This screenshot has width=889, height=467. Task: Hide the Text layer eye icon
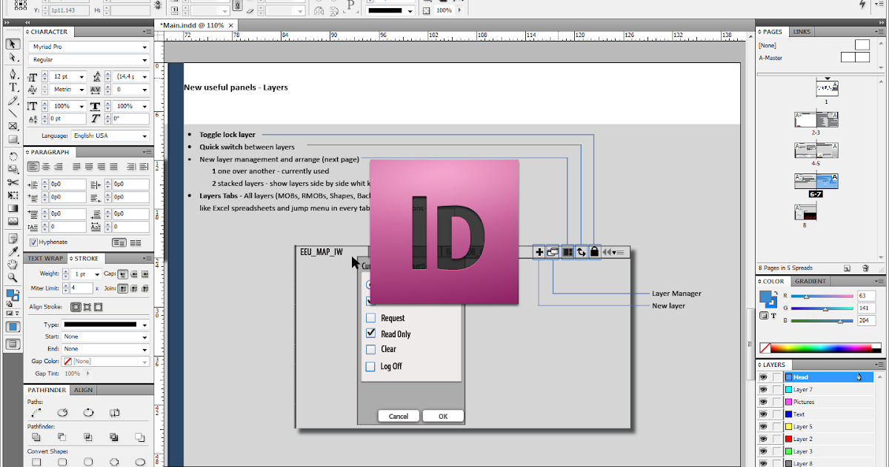tap(763, 414)
